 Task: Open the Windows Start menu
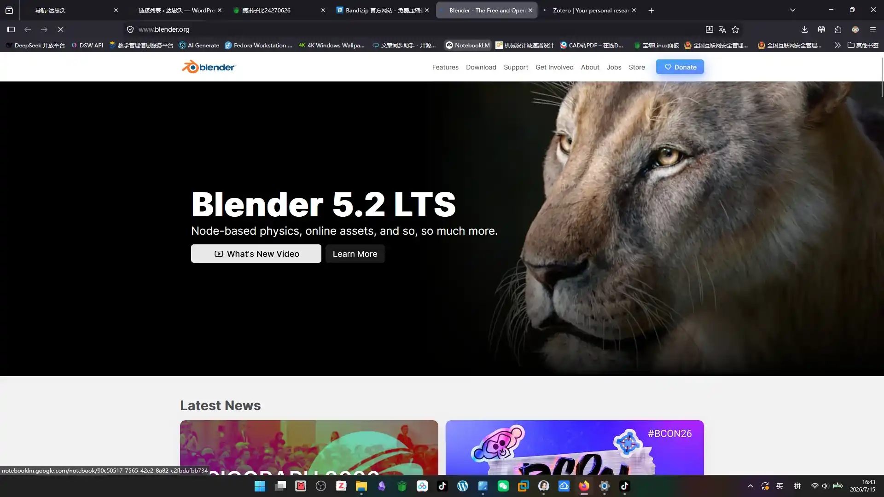(260, 486)
